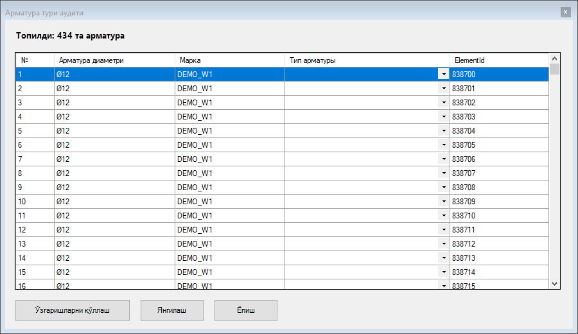Viewport: 578px width, 334px height.
Task: Click row number 13 cell
Action: click(35, 243)
